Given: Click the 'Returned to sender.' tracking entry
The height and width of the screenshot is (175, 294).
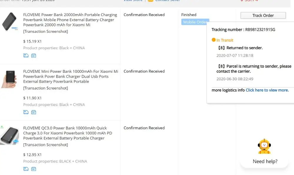Looking at the screenshot, I should pyautogui.click(x=240, y=48).
